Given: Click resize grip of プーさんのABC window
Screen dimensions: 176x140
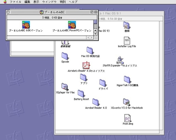Looking at the screenshot, I should point(95,38).
